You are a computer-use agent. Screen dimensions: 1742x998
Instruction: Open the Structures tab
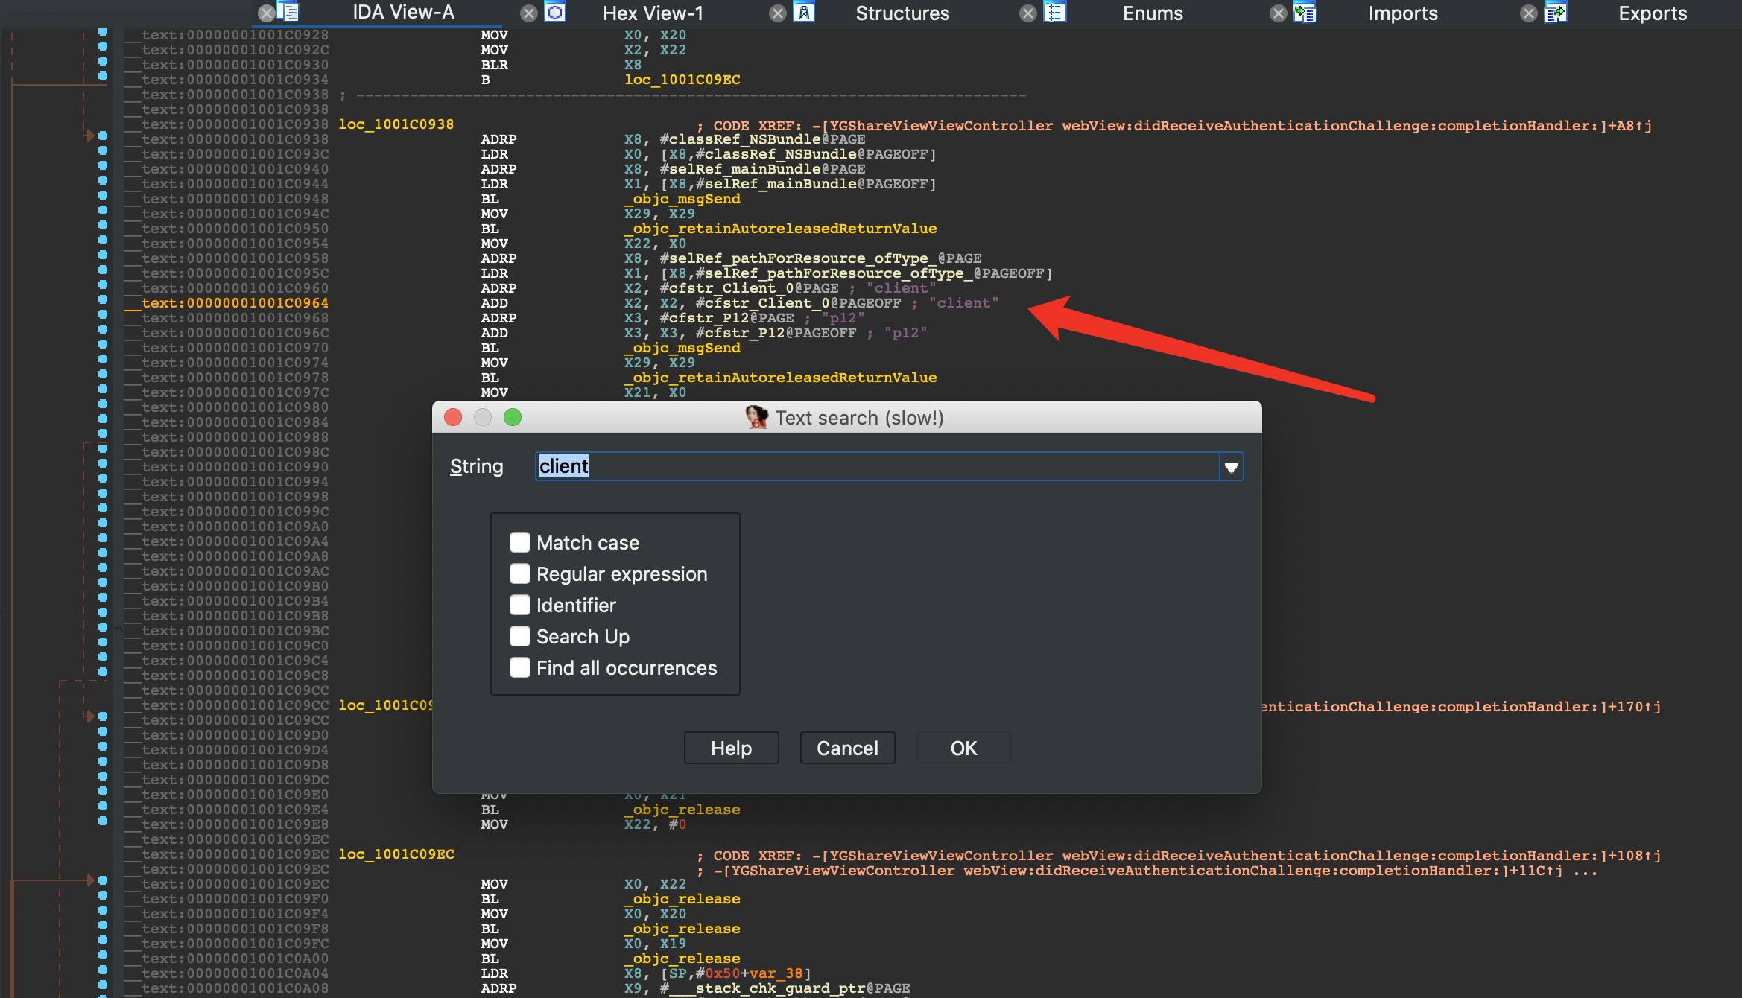pyautogui.click(x=902, y=13)
